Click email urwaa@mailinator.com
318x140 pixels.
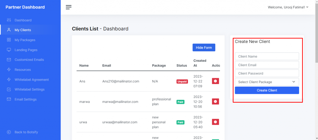coord(120,122)
